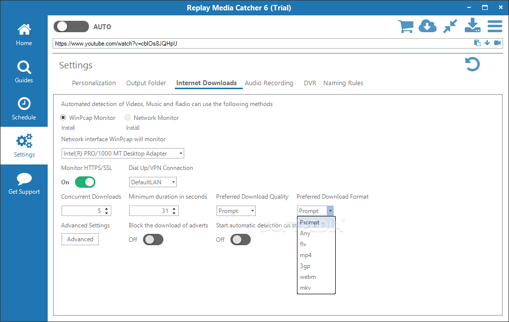Viewport: 509px width, 322px height.
Task: Increase Minimum duration seconds value
Action: click(174, 209)
